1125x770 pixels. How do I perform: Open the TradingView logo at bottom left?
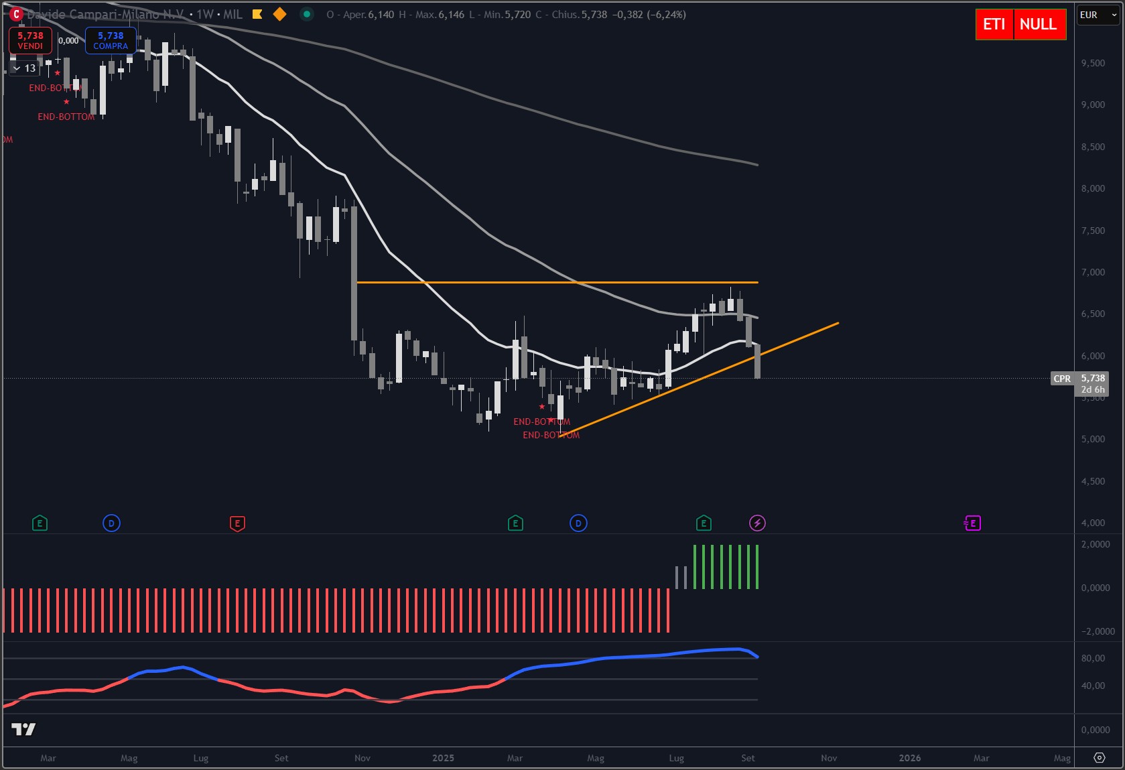click(23, 729)
